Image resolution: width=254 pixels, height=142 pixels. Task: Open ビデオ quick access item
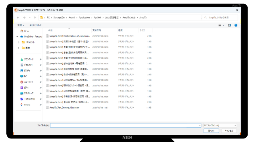point(25,88)
